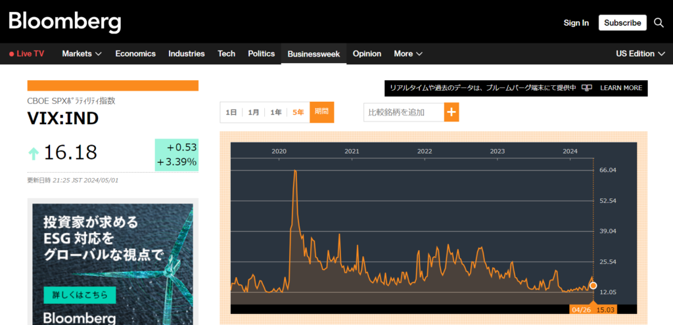
Task: Click the Sign In link
Action: click(576, 23)
